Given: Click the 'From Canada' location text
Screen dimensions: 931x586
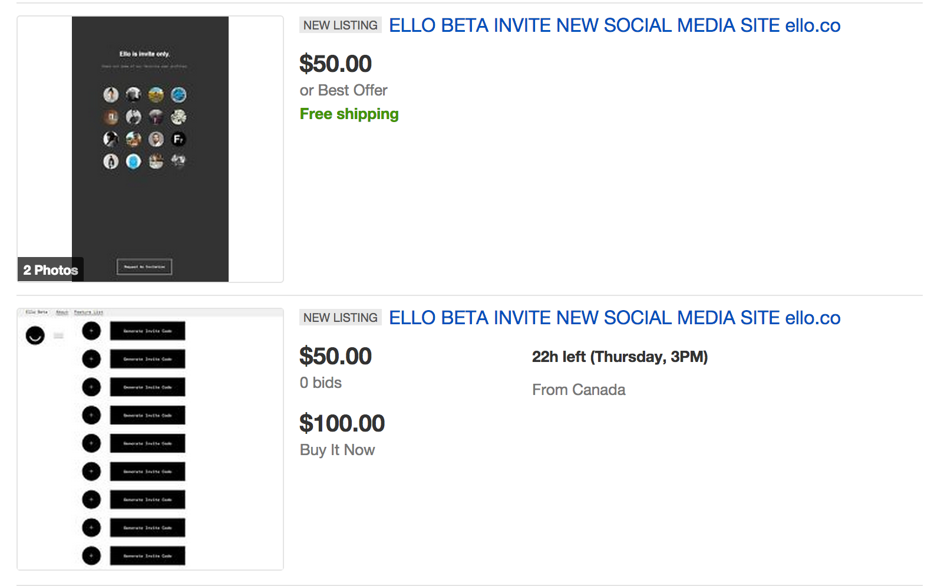Looking at the screenshot, I should tap(579, 390).
